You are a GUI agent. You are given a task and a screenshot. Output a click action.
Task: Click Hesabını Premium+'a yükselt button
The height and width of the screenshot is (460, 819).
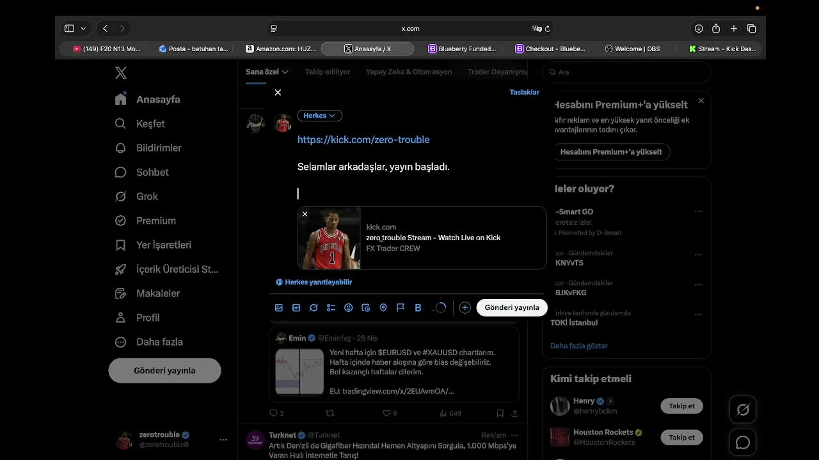(x=611, y=151)
